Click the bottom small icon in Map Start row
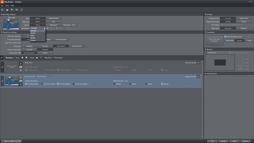The image size is (254, 143). pos(21,70)
